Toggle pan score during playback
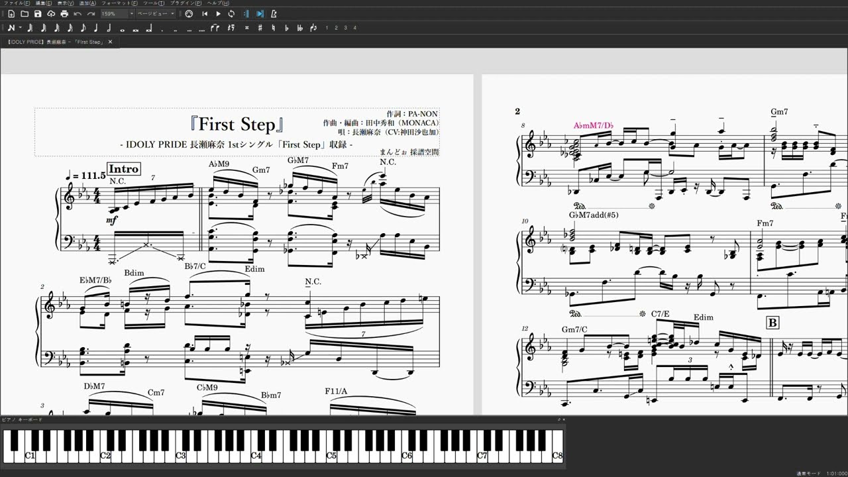 pos(260,14)
